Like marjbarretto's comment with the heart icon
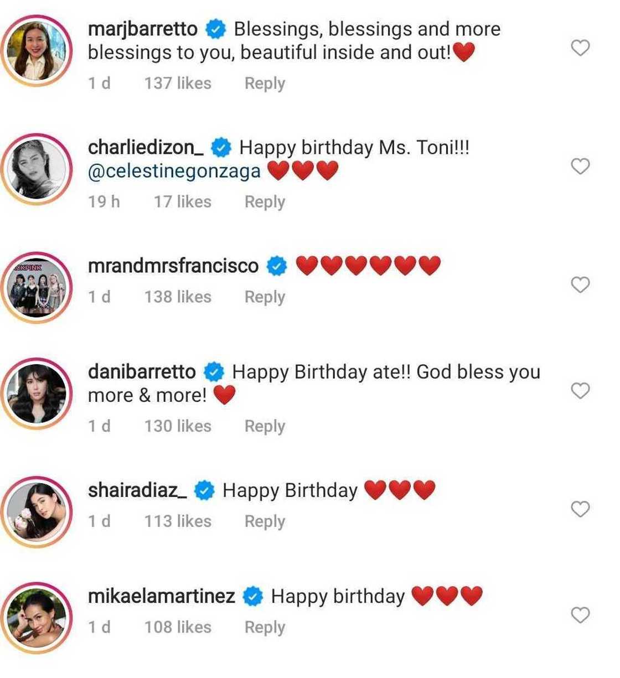 (x=580, y=48)
